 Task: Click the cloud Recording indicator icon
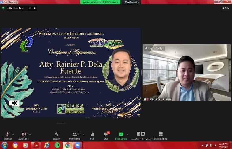coord(10,8)
